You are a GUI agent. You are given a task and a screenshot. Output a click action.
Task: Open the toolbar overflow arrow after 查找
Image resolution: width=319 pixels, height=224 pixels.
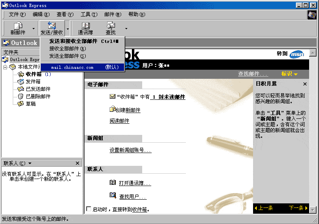click(x=126, y=28)
